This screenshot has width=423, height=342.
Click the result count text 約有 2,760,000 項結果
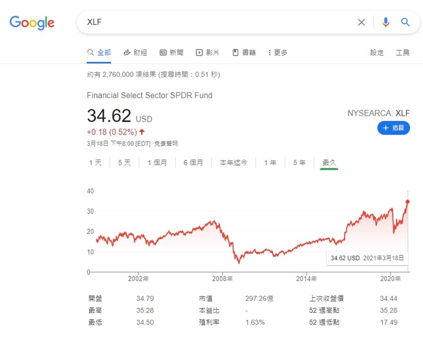click(122, 75)
